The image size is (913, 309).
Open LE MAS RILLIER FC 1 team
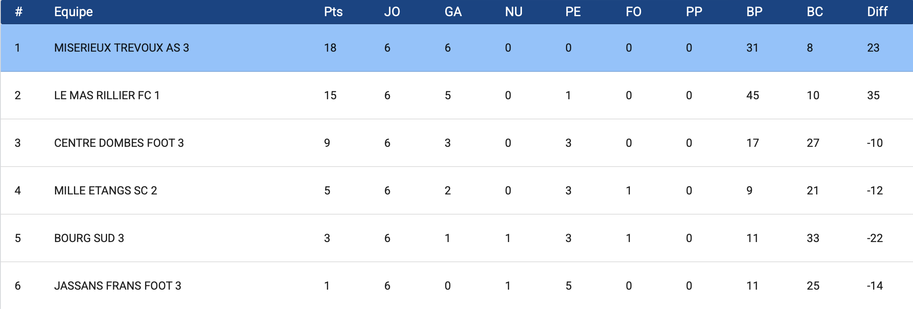[x=107, y=96]
